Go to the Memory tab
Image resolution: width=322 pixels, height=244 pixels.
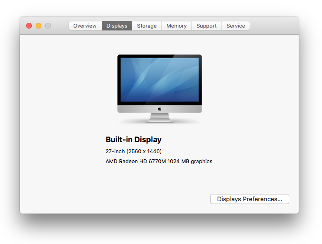click(x=176, y=26)
